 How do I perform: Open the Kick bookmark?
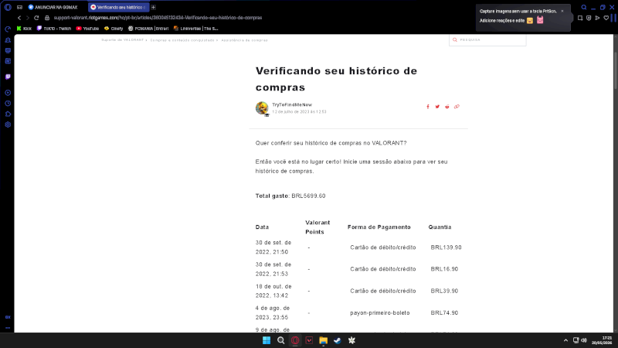(24, 29)
